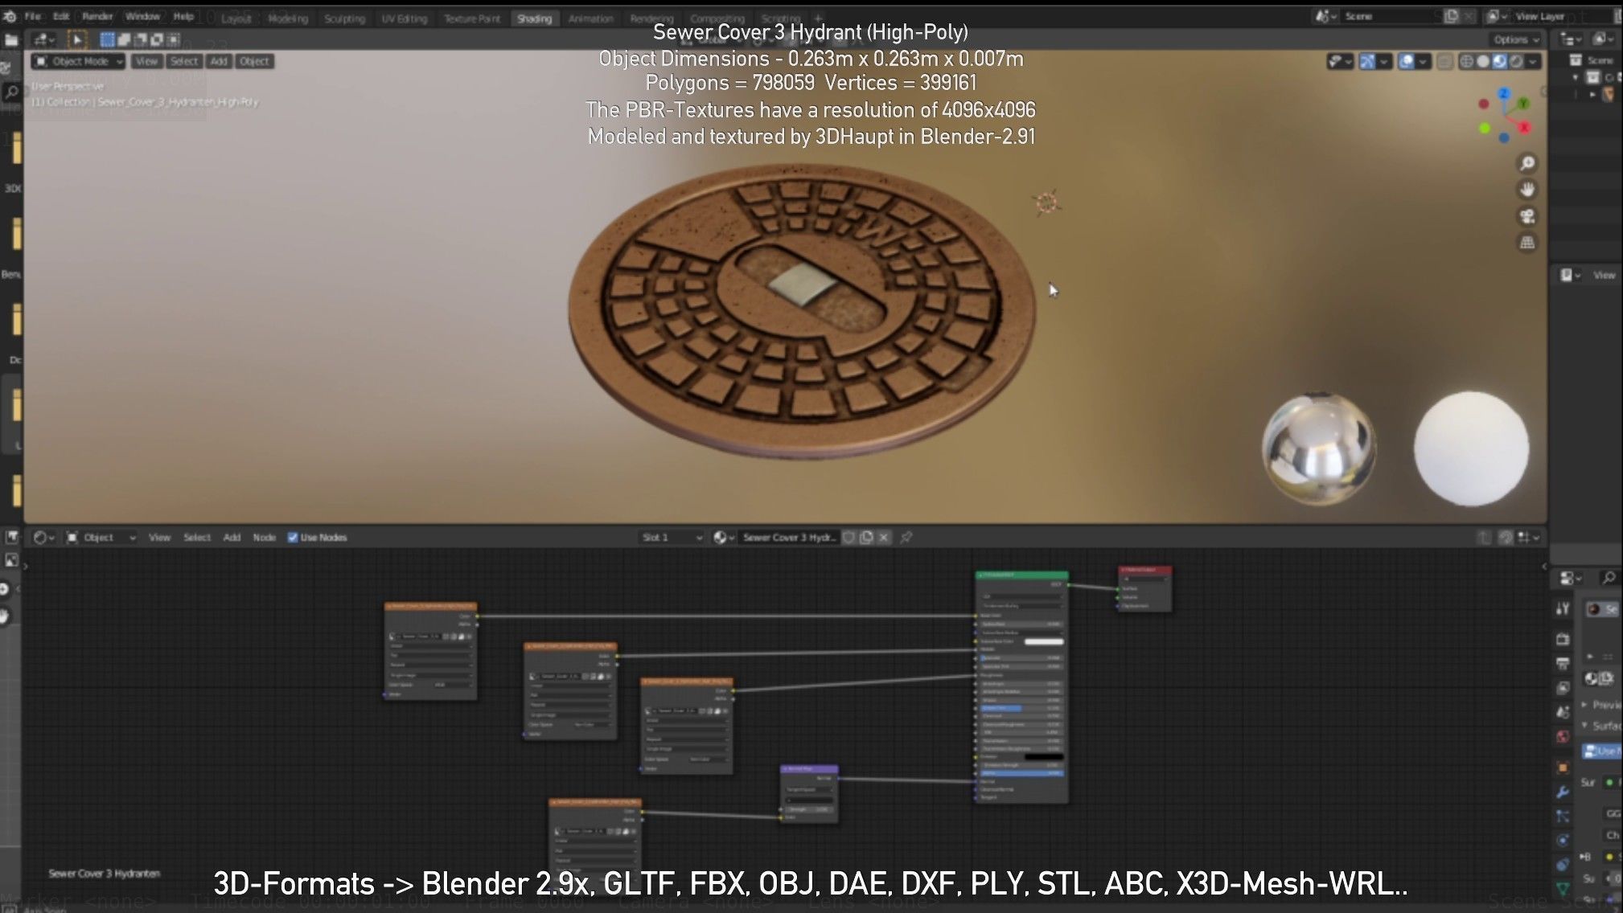Select the Normal Map node
Viewport: 1623px width, 913px height.
pyautogui.click(x=809, y=793)
